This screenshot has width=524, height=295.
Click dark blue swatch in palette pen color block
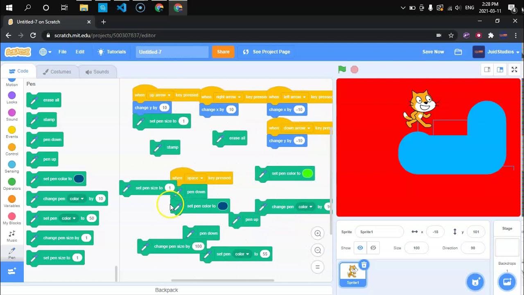pyautogui.click(x=79, y=179)
